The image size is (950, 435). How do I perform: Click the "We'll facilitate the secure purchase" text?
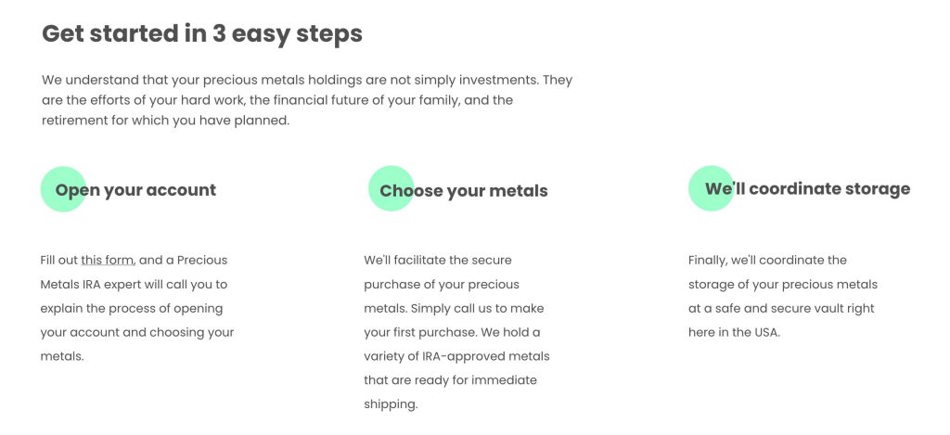click(x=438, y=260)
